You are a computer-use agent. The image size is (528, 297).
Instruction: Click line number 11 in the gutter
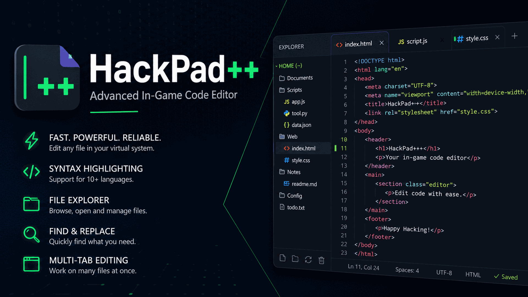pyautogui.click(x=344, y=148)
